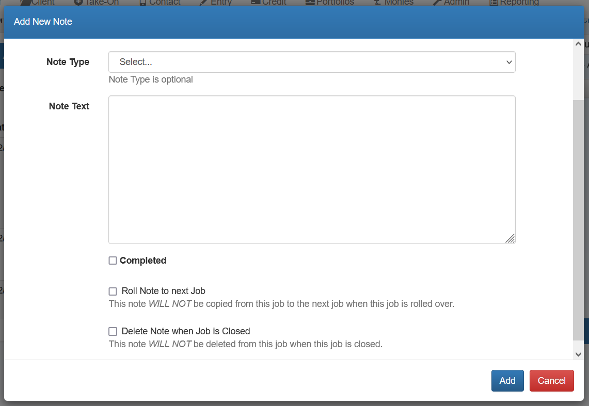The height and width of the screenshot is (406, 589).
Task: Click the dialog vertical scrollbar thumb
Action: tap(578, 220)
